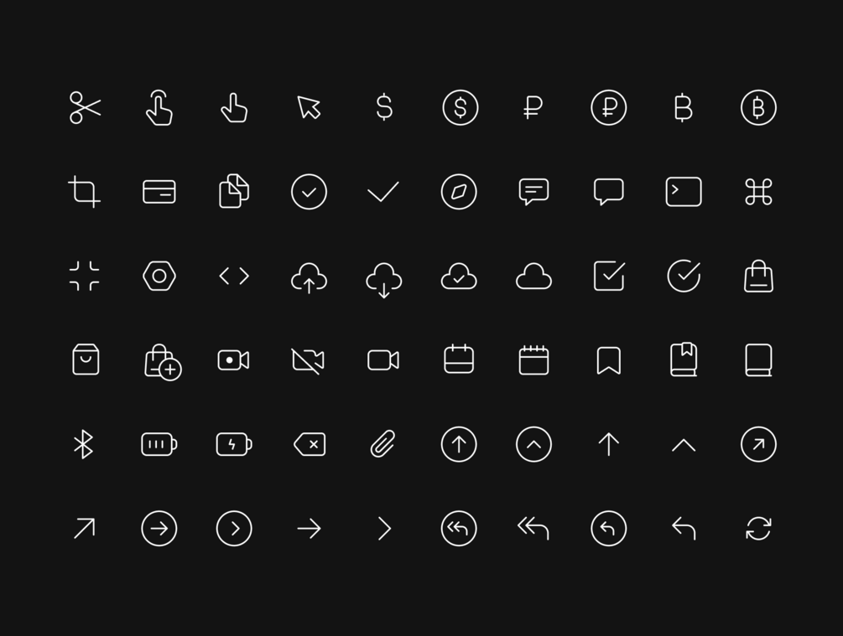Click the circled Bitcoin icon

tap(758, 107)
